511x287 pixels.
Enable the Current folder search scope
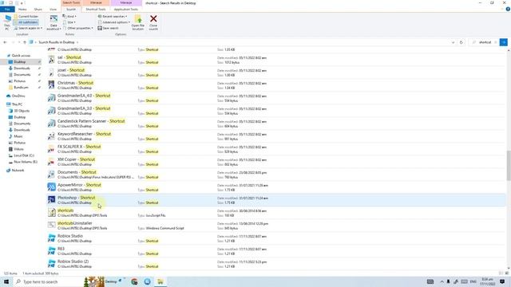(x=26, y=16)
